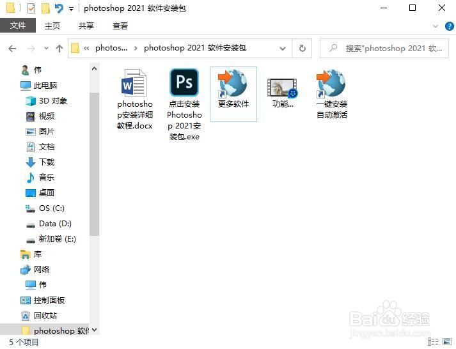Open the recent locations dropdown arrow

(x=46, y=48)
